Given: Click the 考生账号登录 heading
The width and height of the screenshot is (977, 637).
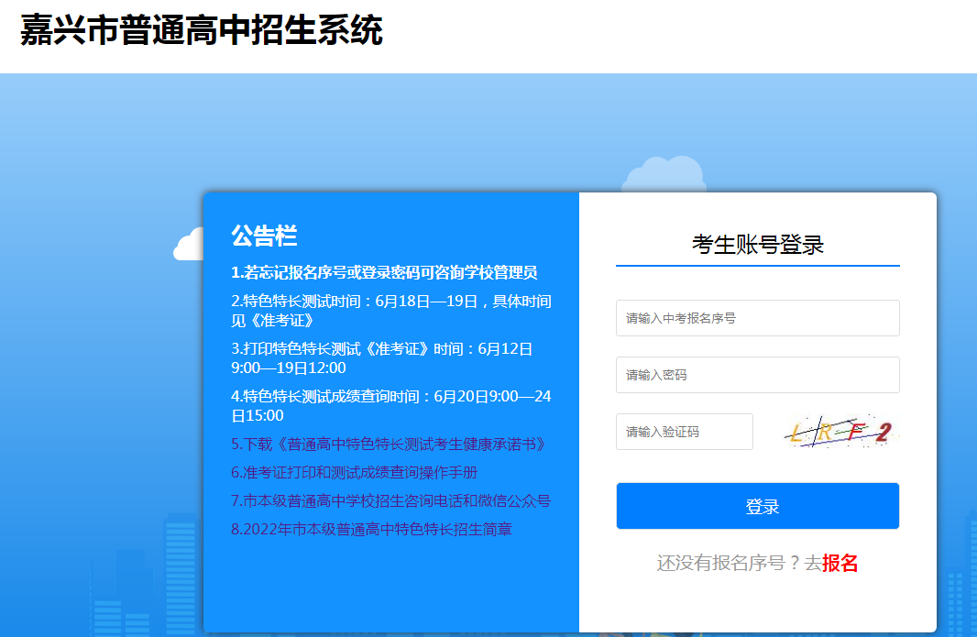Looking at the screenshot, I should [757, 245].
